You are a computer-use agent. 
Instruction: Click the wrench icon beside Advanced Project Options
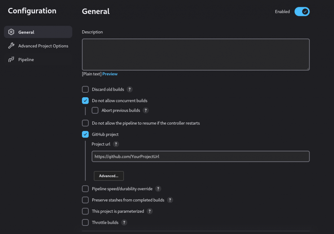click(11, 46)
